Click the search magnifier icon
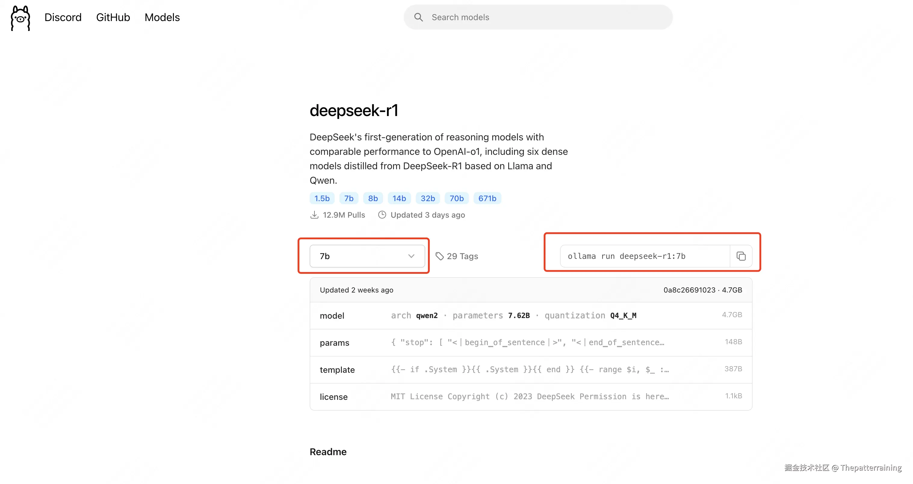The width and height of the screenshot is (913, 484). pos(419,17)
